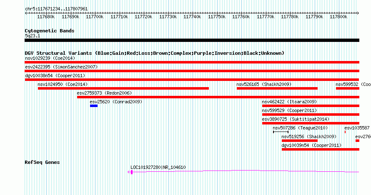Click the 117740k ruler tick label
371x195 pixels.
click(192, 17)
